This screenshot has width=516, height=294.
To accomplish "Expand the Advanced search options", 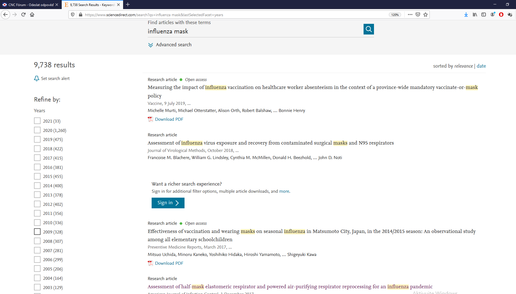I will pyautogui.click(x=170, y=45).
